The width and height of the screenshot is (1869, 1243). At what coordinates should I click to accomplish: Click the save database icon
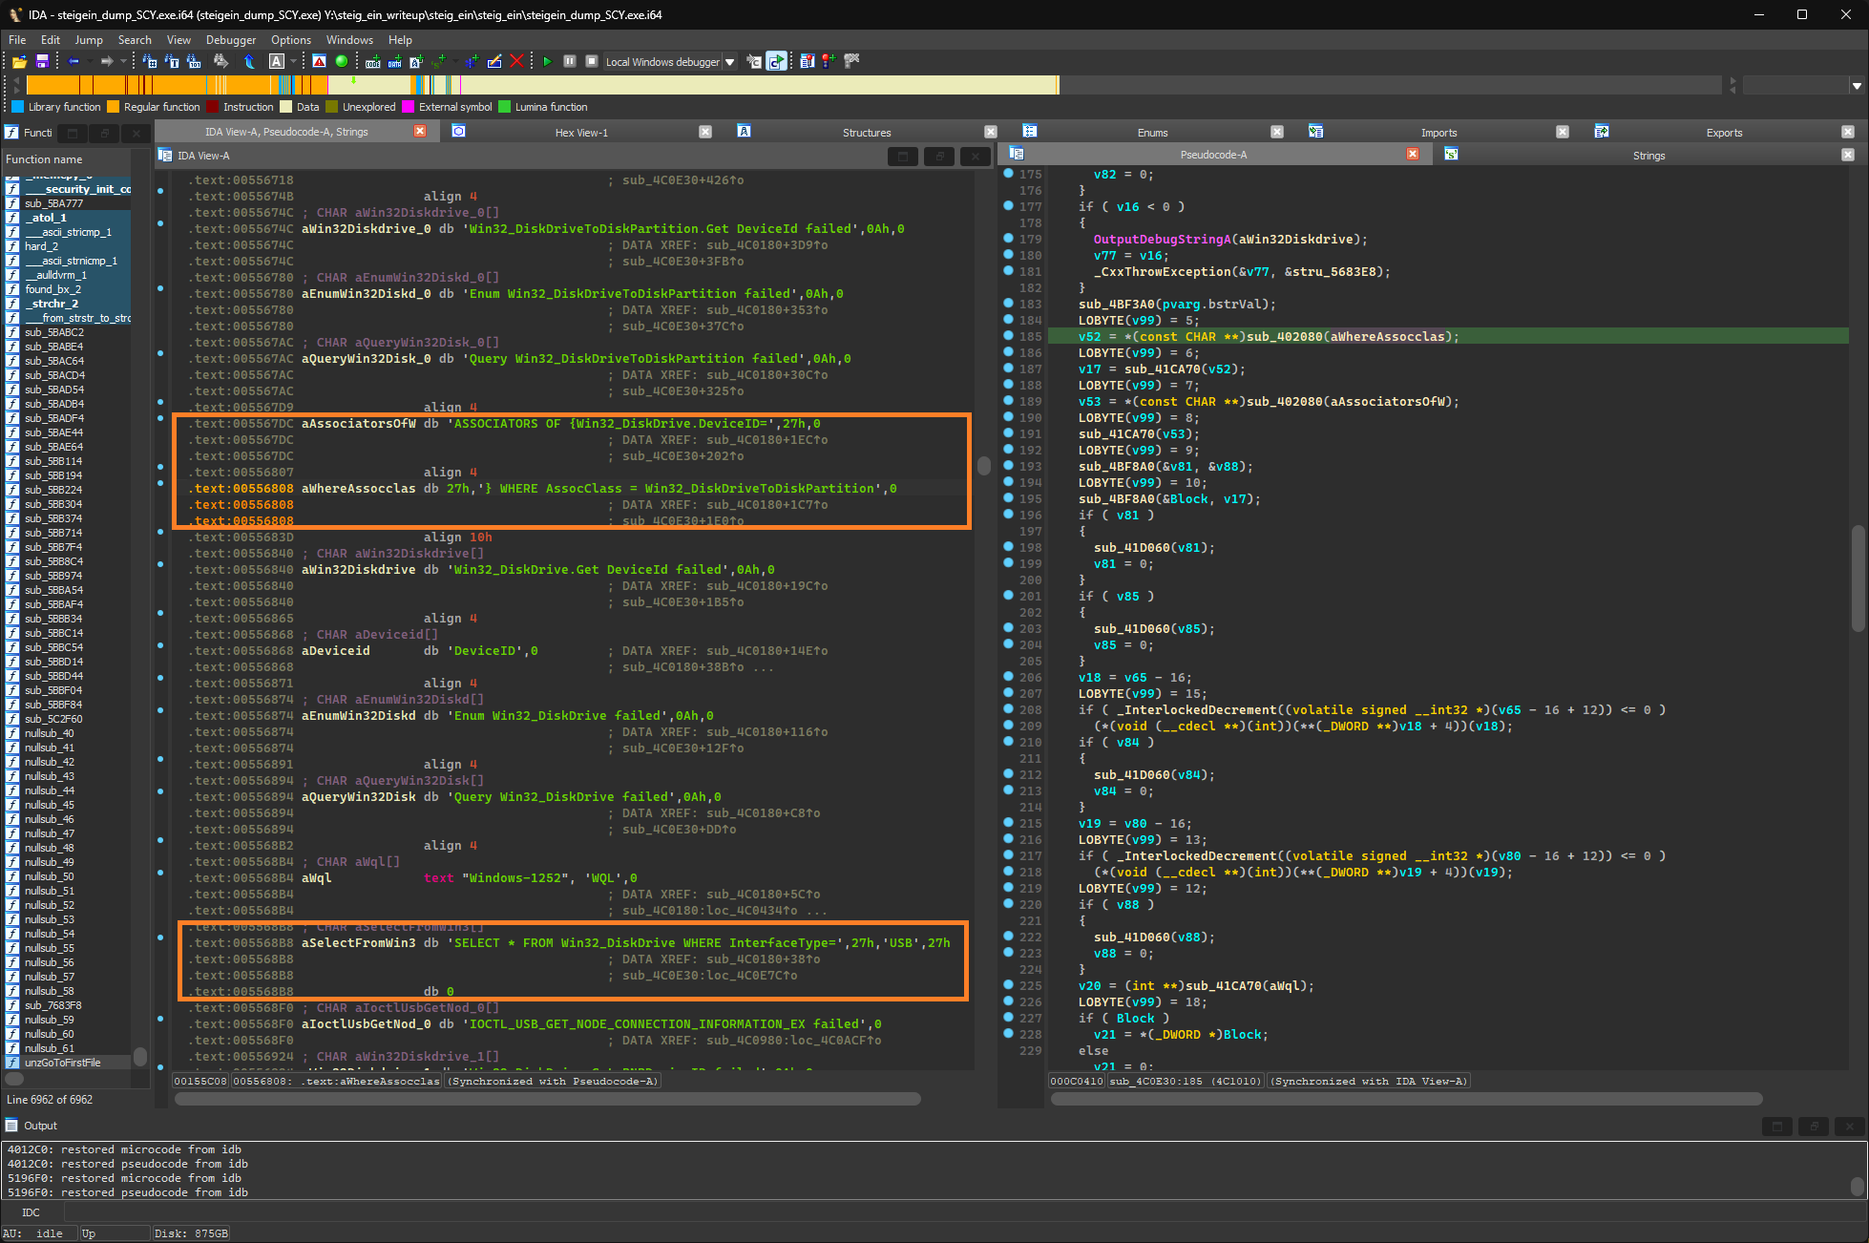click(x=42, y=61)
